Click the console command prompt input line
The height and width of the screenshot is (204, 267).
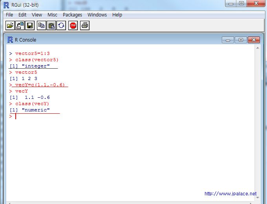(x=130, y=117)
